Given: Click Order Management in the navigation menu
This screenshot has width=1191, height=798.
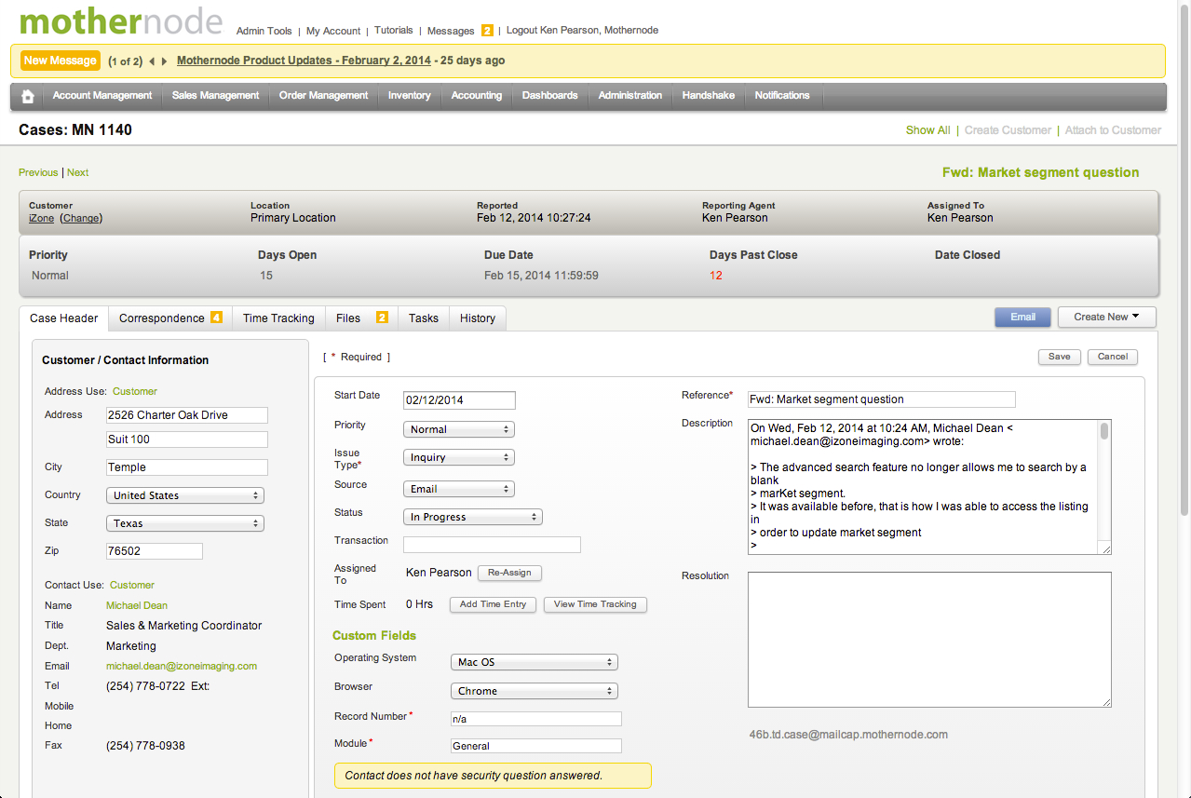Looking at the screenshot, I should pyautogui.click(x=322, y=95).
